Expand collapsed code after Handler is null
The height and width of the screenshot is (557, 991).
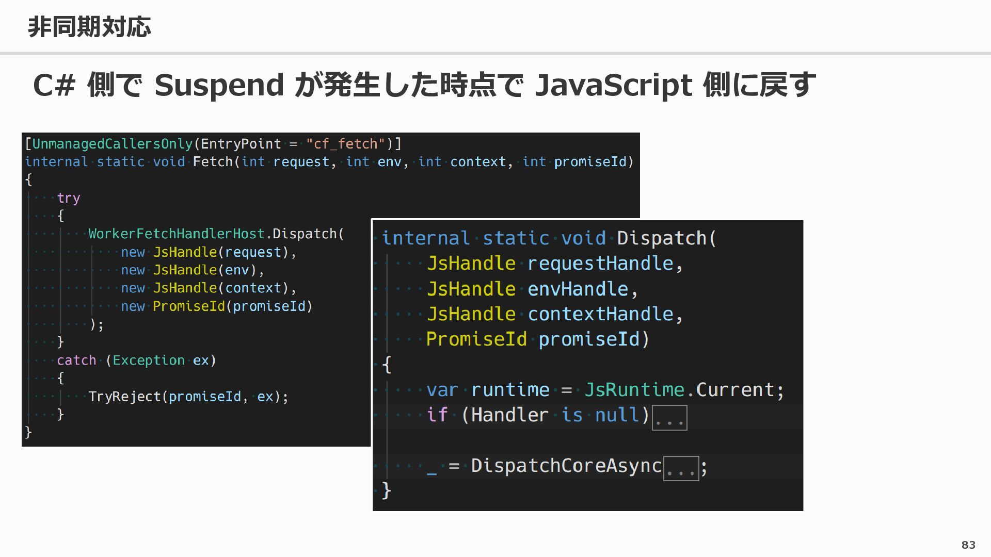[x=669, y=417]
